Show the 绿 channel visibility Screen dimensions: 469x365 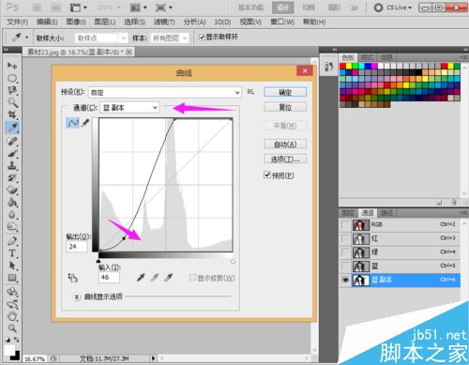345,252
